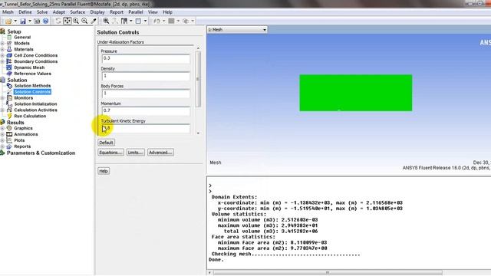
Task: Click the Body Forces input field
Action: click(146, 94)
